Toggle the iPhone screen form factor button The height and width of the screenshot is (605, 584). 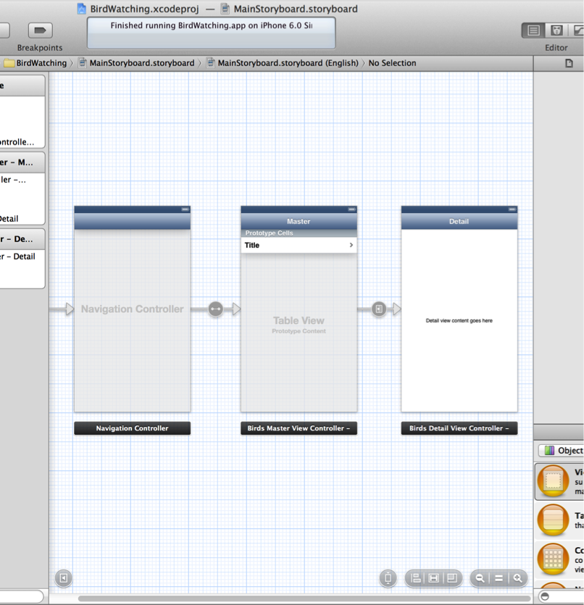(388, 578)
